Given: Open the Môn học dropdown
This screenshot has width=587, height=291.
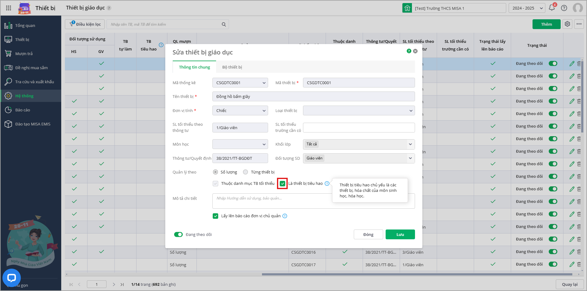Looking at the screenshot, I should tap(240, 144).
